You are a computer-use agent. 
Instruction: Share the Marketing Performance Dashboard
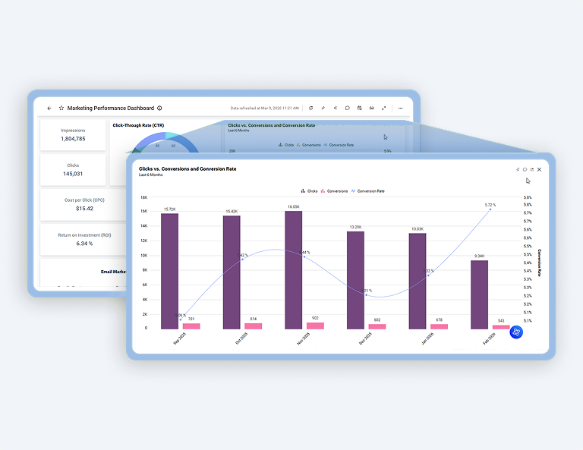[335, 108]
